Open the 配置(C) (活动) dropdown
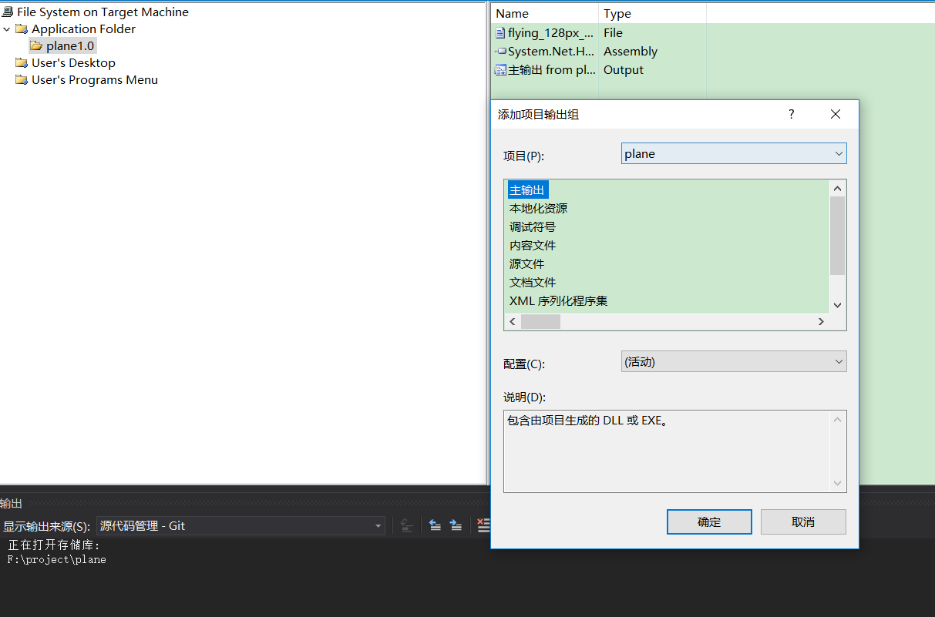This screenshot has height=617, width=935. click(x=734, y=361)
